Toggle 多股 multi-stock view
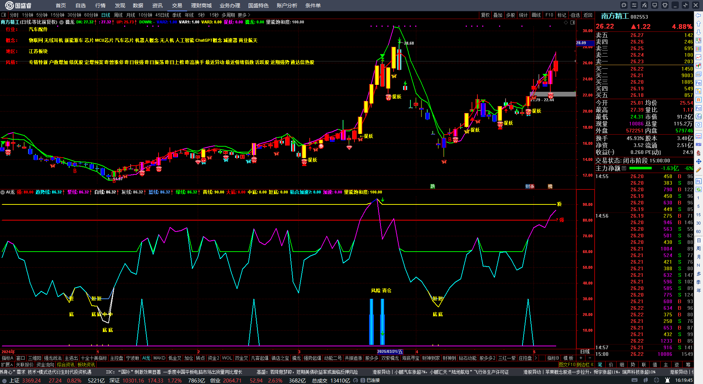Image resolution: width=703 pixels, height=384 pixels. click(x=510, y=15)
